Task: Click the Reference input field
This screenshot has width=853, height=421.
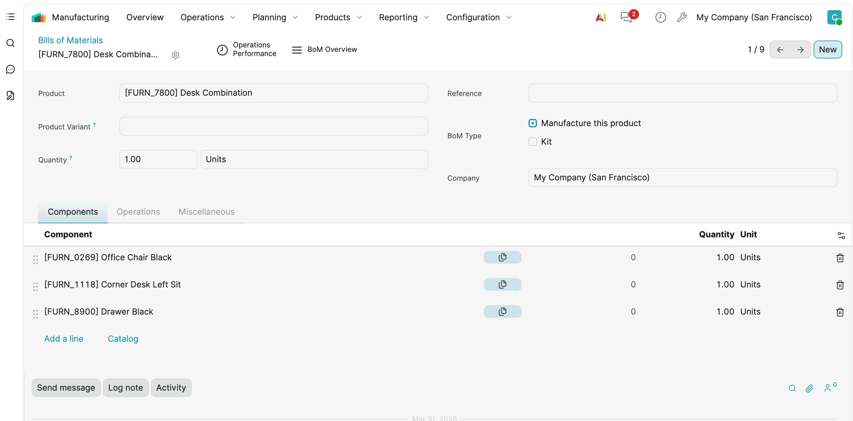Action: point(683,93)
